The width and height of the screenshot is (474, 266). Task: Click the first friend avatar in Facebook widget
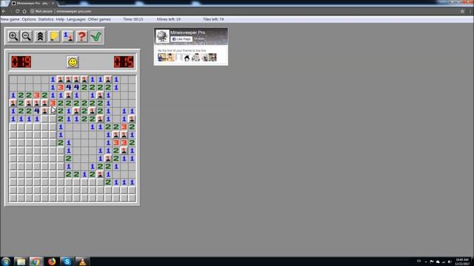[x=162, y=58]
